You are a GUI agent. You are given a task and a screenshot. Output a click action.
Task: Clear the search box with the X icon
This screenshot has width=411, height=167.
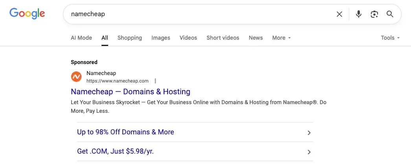(339, 14)
